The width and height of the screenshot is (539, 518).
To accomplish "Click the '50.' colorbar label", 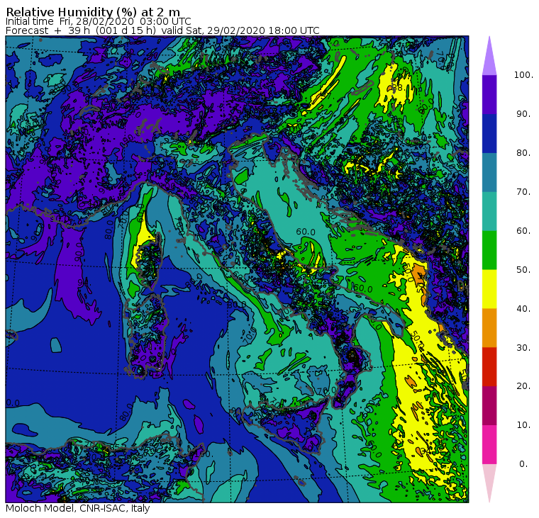I will point(523,270).
